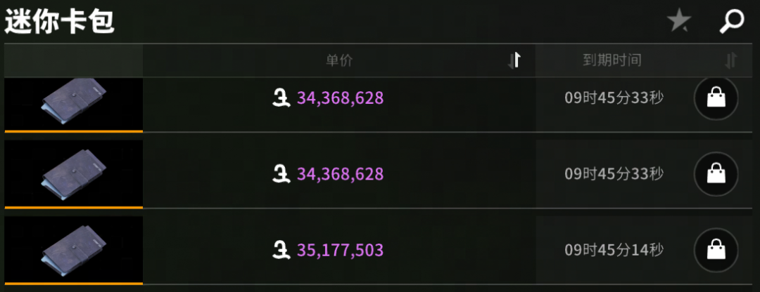Select the first row's item thumbnail
This screenshot has width=760, height=292.
[73, 102]
